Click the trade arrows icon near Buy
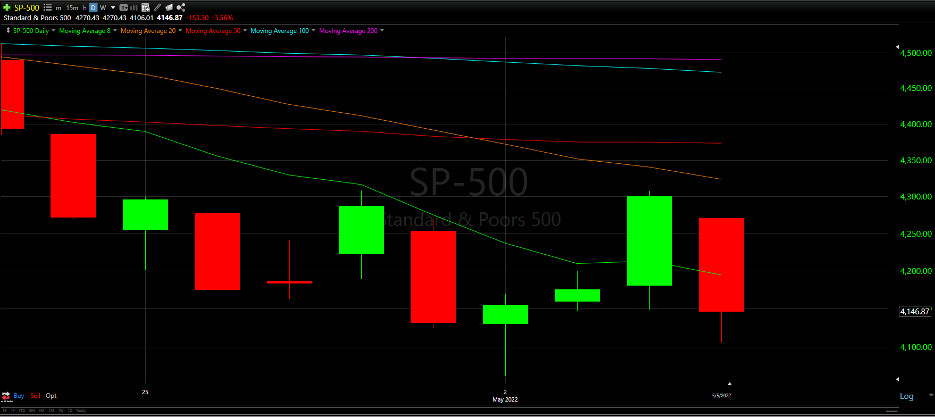This screenshot has height=417, width=935. 6,396
